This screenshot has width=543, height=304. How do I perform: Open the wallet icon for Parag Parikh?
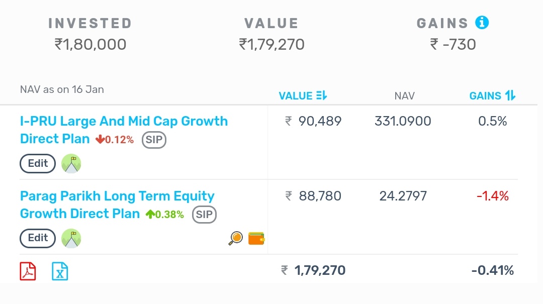tap(256, 238)
